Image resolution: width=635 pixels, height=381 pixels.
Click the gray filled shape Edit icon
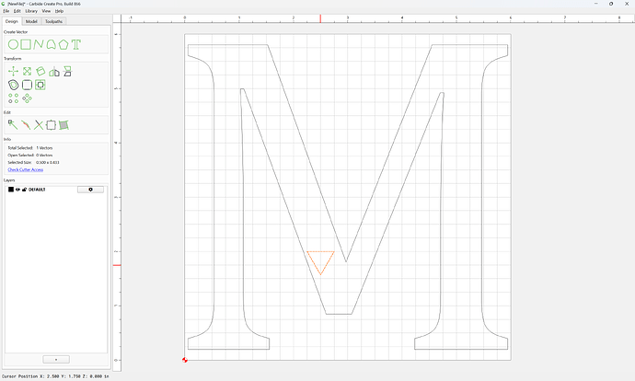(63, 125)
